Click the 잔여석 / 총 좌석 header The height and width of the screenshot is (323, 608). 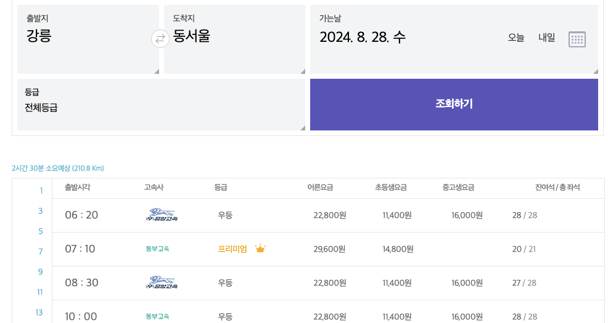coord(557,187)
